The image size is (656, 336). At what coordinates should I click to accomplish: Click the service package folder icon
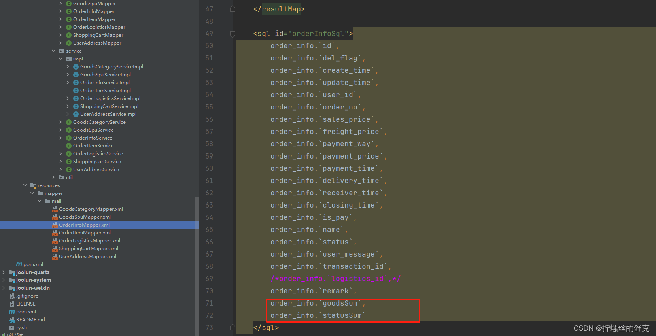(62, 51)
